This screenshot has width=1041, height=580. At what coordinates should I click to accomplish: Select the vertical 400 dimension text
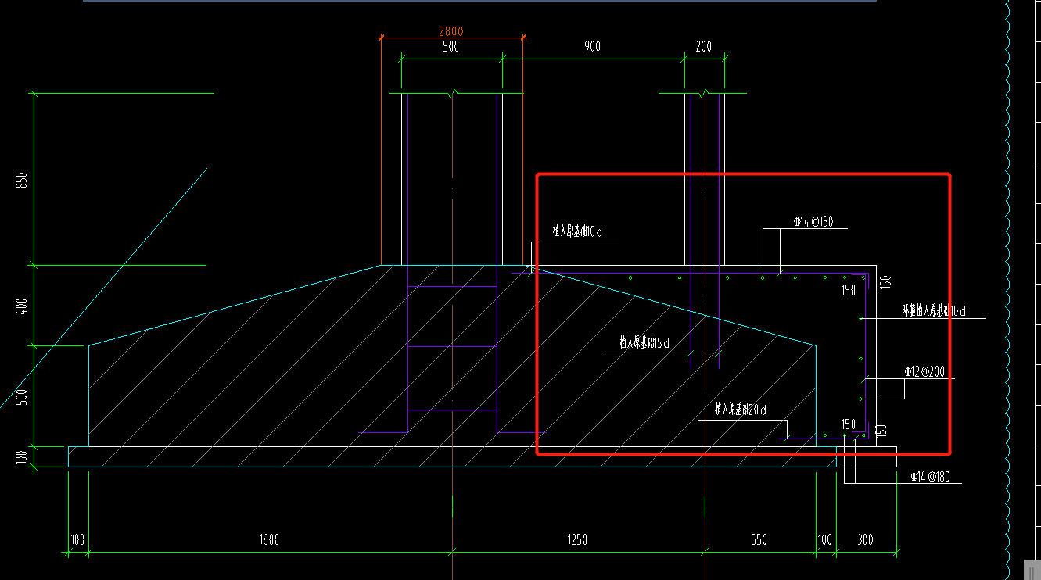tap(22, 306)
